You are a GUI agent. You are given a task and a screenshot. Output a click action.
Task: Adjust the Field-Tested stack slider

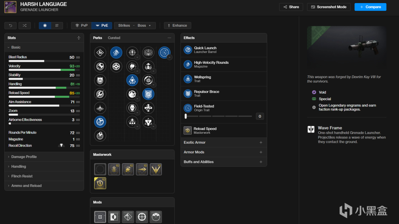point(219,116)
